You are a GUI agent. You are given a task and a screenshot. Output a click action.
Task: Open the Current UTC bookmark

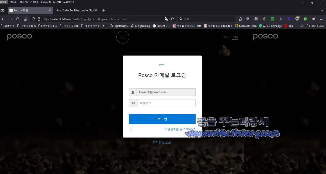pos(161,26)
